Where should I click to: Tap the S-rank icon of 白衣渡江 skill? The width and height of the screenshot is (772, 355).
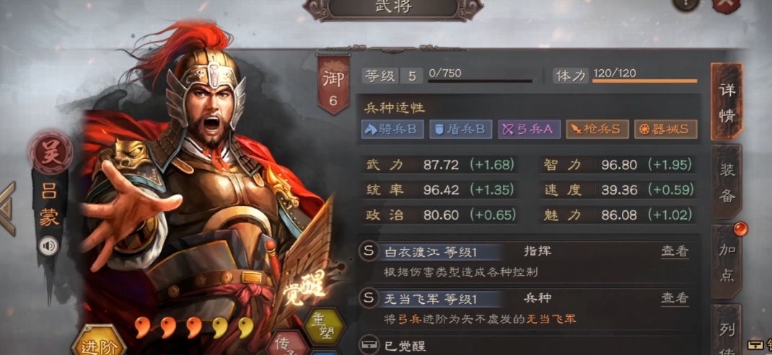pos(368,252)
